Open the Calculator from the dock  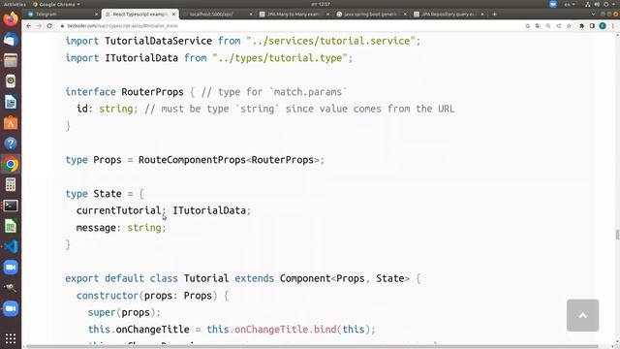(x=11, y=184)
